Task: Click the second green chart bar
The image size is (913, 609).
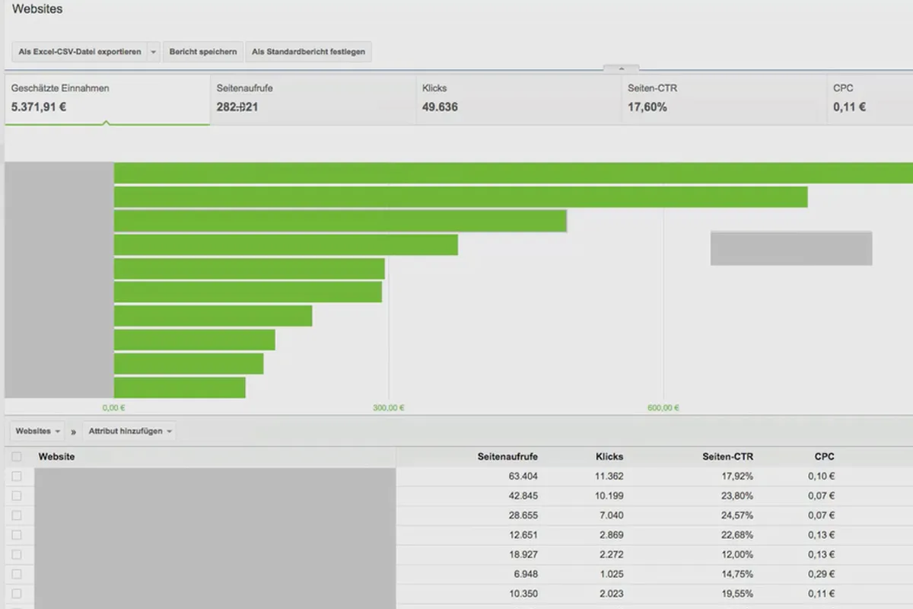Action: coord(460,197)
